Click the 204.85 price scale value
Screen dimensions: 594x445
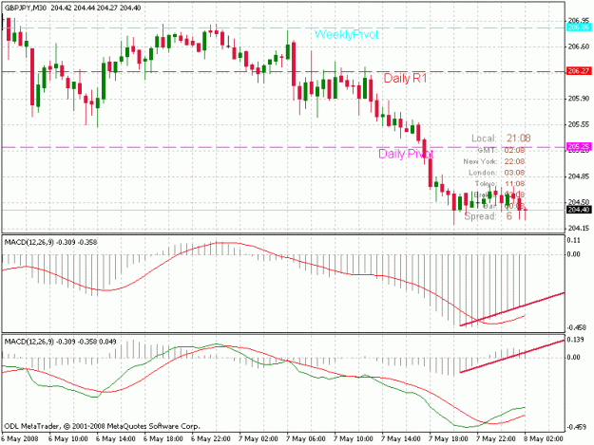click(x=579, y=176)
